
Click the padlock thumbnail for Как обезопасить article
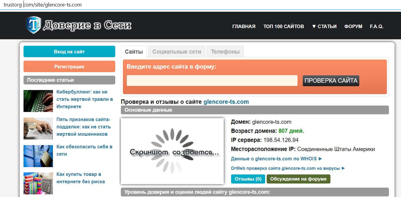click(x=38, y=156)
